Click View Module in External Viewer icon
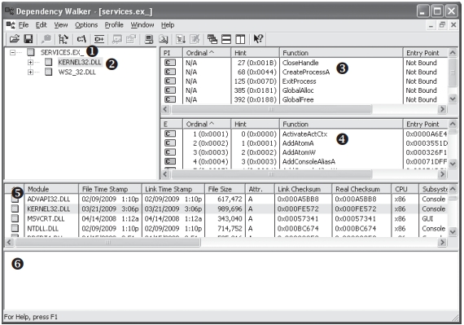 click(117, 39)
